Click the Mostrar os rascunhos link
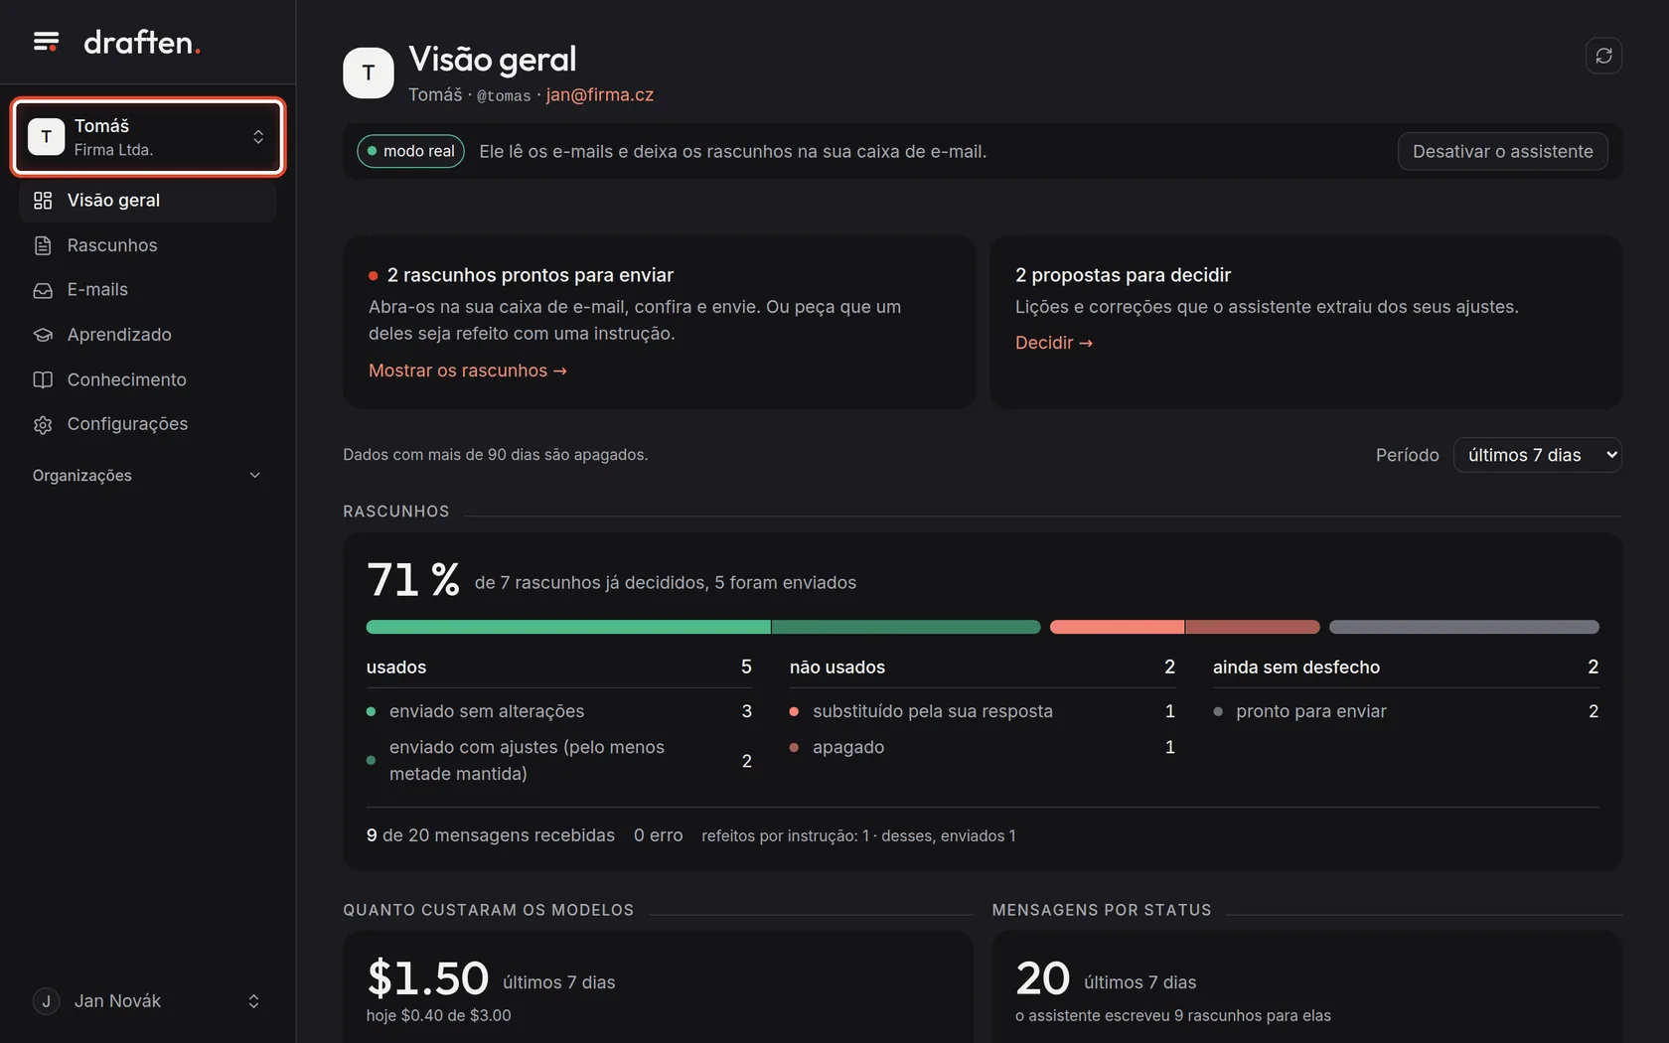This screenshot has height=1043, width=1669. [468, 371]
